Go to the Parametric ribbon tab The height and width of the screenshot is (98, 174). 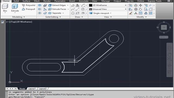(60, 1)
